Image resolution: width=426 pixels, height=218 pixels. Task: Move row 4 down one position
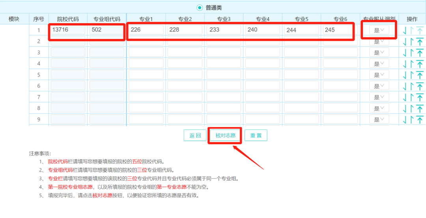tap(405, 64)
